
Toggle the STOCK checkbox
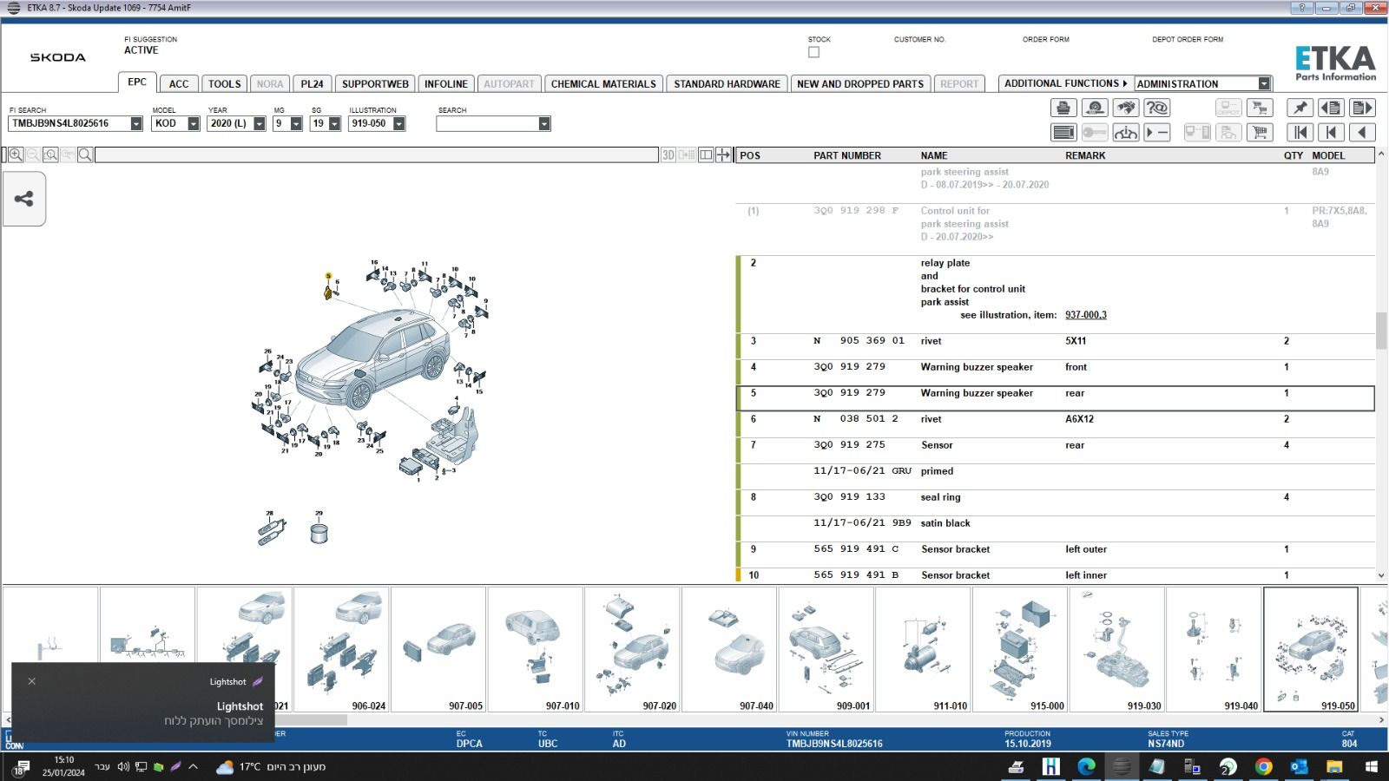click(813, 52)
